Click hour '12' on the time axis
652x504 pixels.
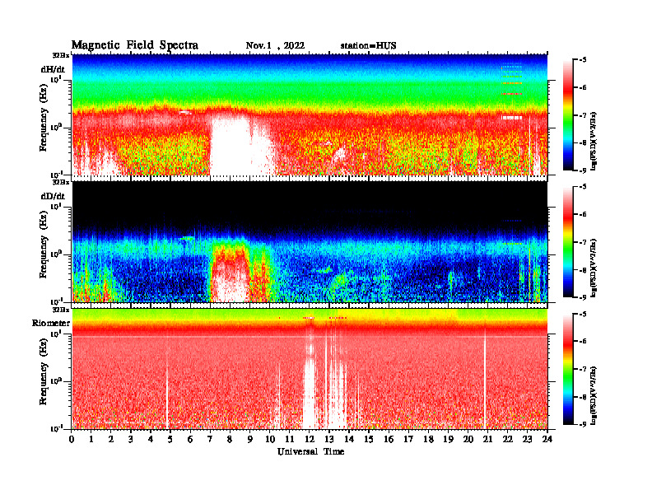click(x=310, y=439)
